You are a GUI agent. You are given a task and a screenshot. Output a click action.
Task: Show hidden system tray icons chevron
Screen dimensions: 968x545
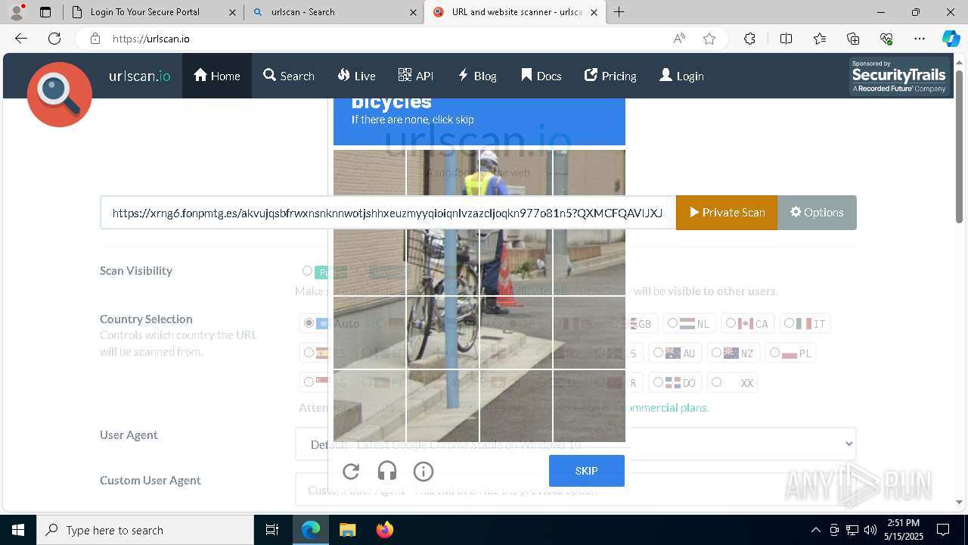click(x=815, y=530)
